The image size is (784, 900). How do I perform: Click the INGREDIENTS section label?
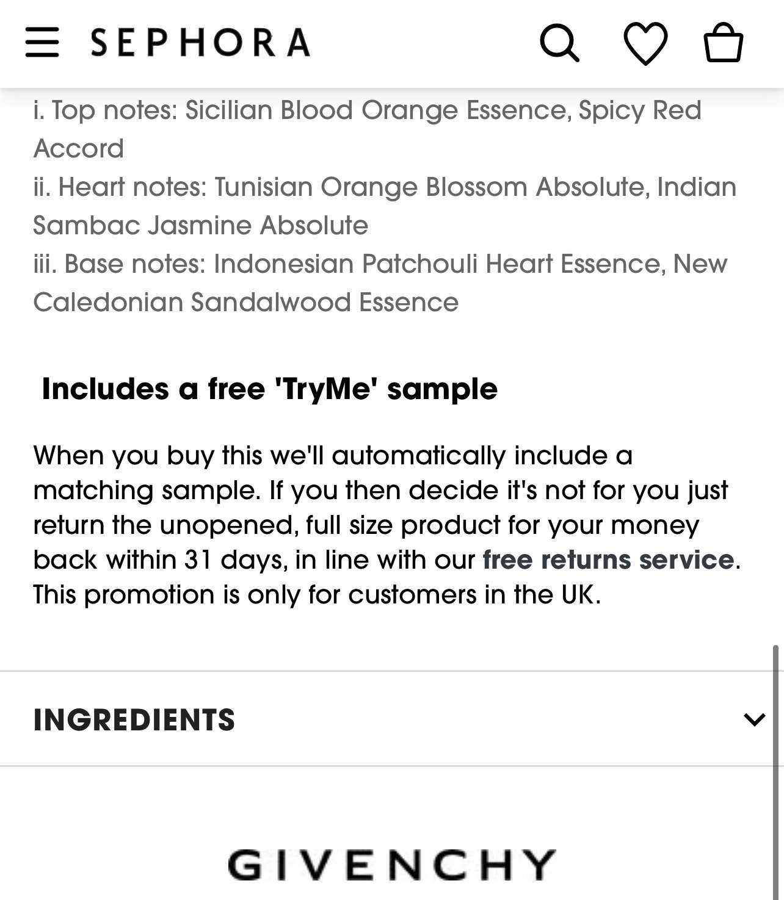click(134, 719)
